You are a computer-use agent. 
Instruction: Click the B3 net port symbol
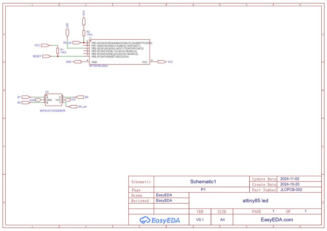[x=80, y=97]
